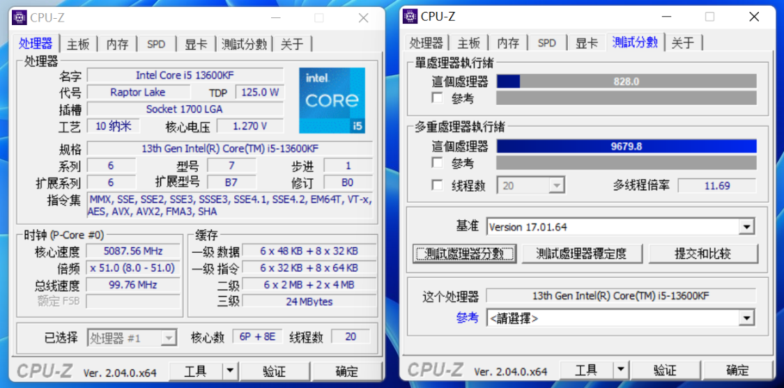
Task: Click 測試處理器穩定度 stress button
Action: tap(581, 254)
